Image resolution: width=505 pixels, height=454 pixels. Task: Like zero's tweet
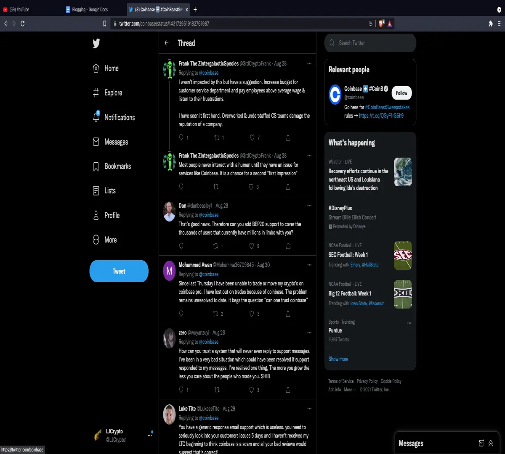[252, 390]
